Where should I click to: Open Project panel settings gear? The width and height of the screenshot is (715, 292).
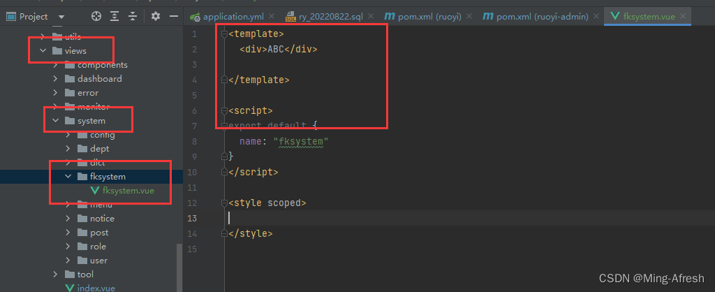pos(156,16)
